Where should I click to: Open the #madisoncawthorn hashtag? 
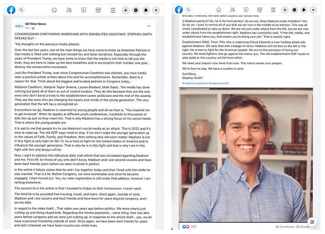(195, 83)
